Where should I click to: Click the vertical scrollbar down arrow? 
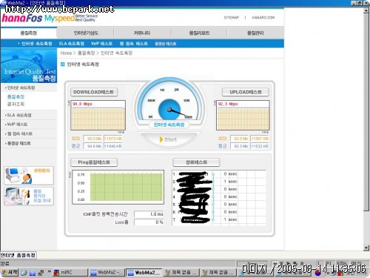366,248
